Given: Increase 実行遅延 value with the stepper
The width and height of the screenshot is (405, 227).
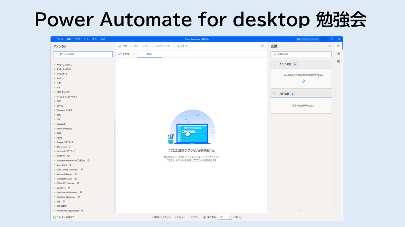Looking at the screenshot, I should click(230, 216).
